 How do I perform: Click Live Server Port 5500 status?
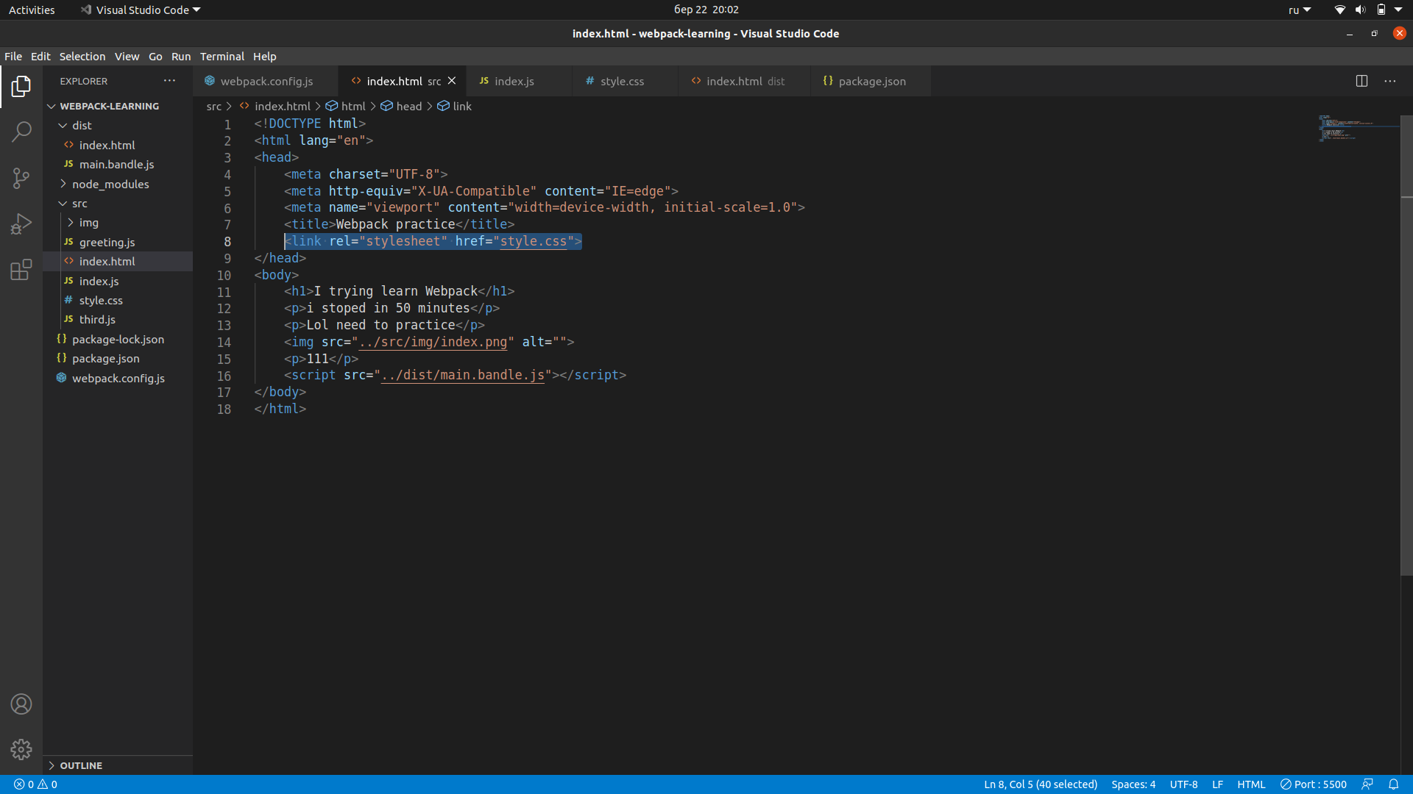point(1314,784)
